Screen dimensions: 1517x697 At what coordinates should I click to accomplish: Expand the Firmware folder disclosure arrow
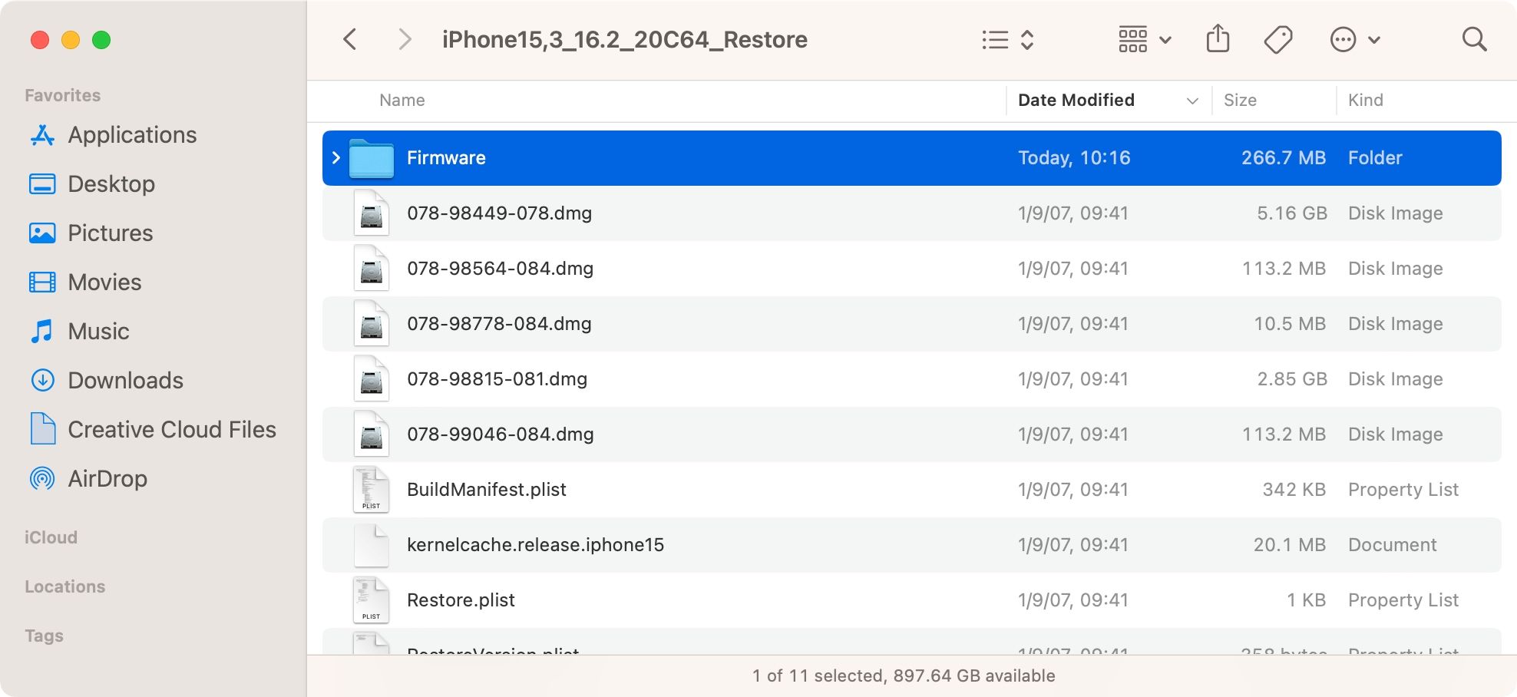pyautogui.click(x=336, y=158)
